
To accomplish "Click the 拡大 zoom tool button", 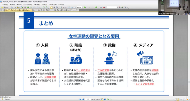I will pos(64,7).
